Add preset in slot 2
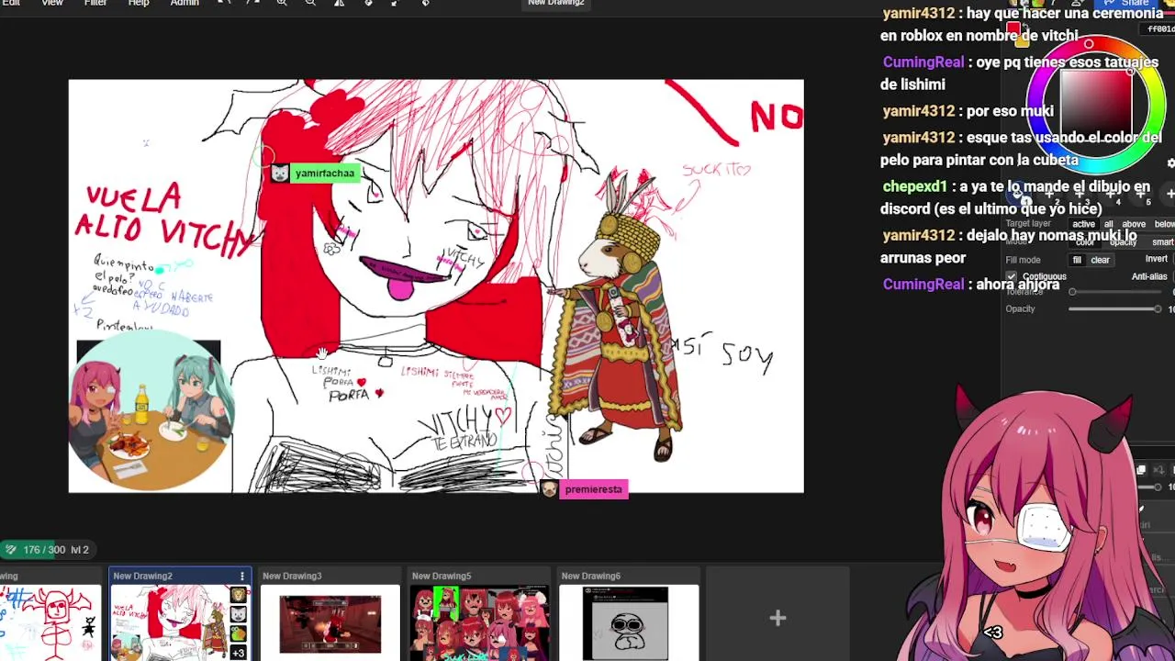The height and width of the screenshot is (661, 1175). (x=1049, y=195)
